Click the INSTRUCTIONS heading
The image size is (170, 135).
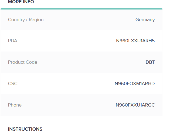coord(25,129)
